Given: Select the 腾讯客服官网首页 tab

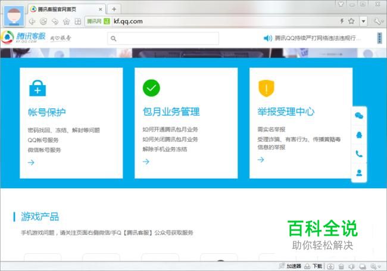Looking at the screenshot, I should [67, 10].
